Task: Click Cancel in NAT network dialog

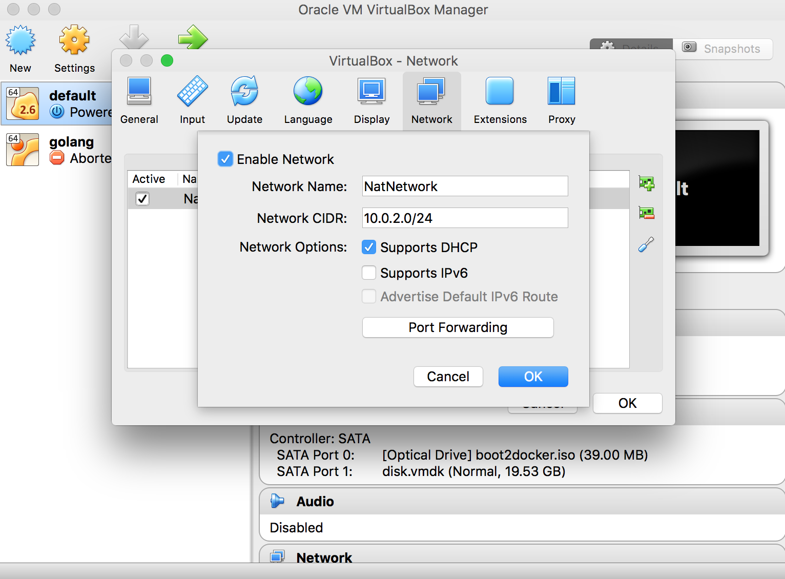Action: point(448,377)
